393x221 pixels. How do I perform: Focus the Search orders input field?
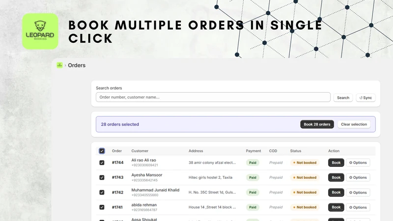tap(213, 97)
